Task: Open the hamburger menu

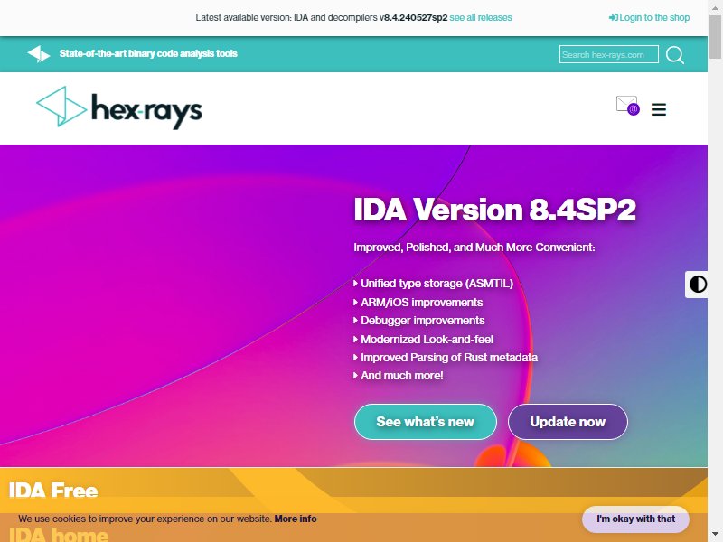Action: tap(659, 109)
